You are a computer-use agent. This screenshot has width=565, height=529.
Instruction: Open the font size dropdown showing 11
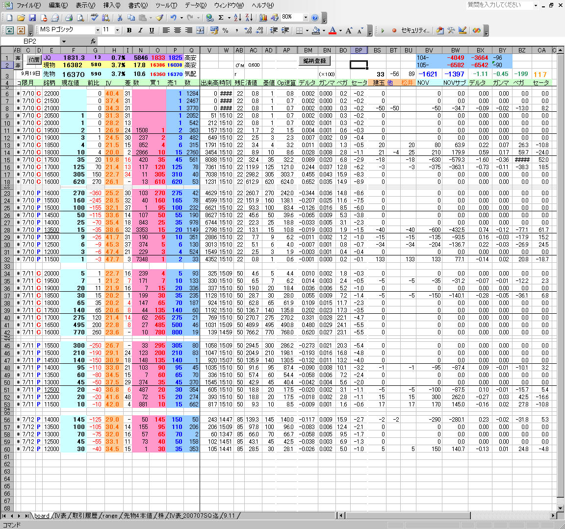click(x=117, y=30)
